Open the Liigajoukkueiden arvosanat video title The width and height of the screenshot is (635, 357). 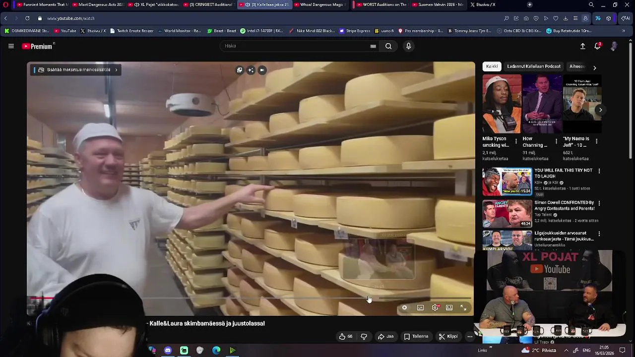point(564,236)
